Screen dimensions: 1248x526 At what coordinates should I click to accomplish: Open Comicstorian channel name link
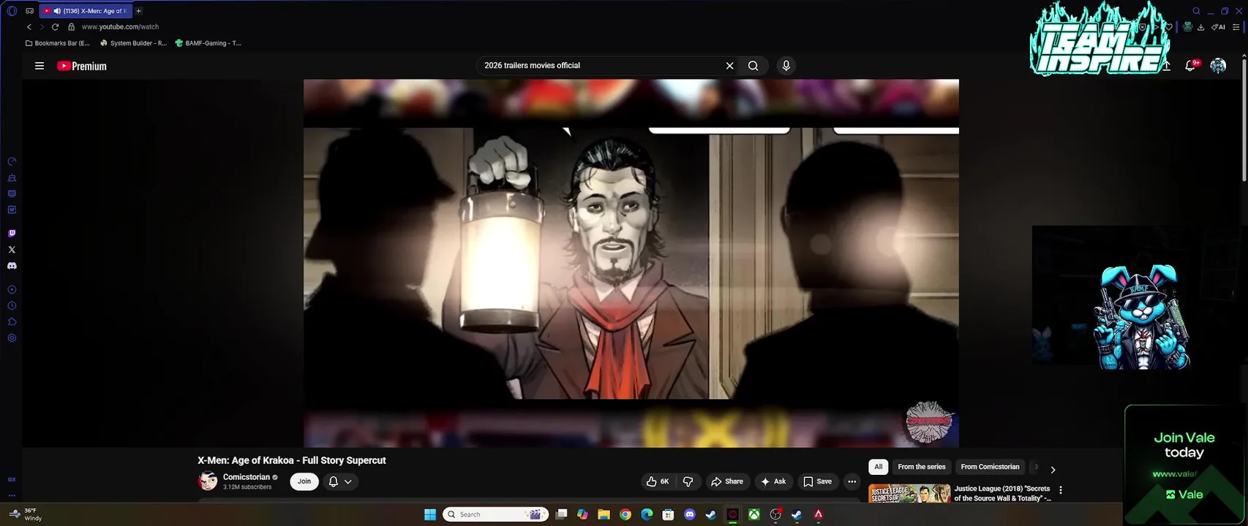tap(247, 477)
